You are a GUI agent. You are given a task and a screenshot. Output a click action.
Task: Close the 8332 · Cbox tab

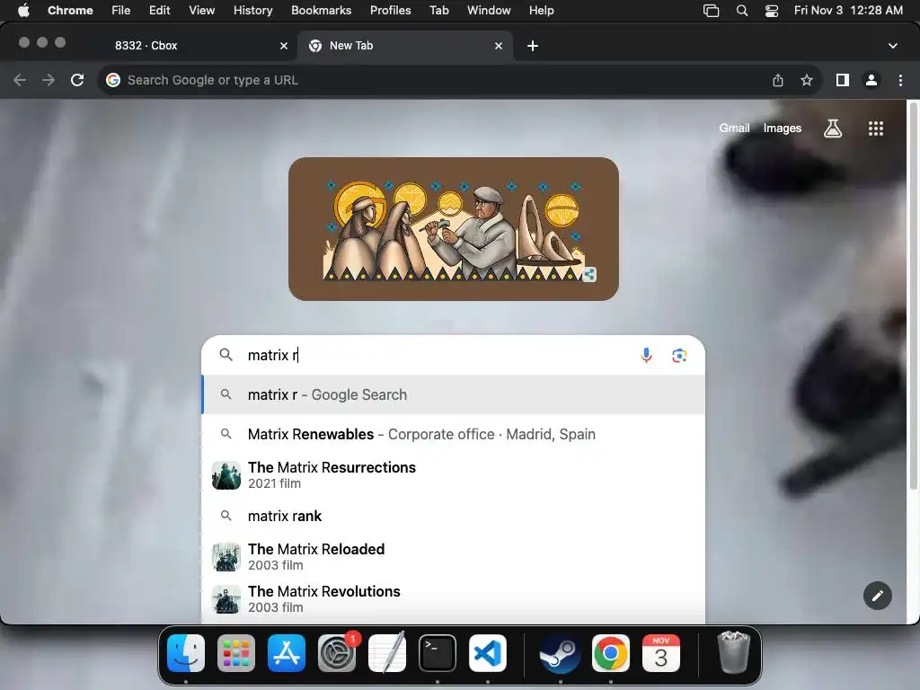point(284,46)
